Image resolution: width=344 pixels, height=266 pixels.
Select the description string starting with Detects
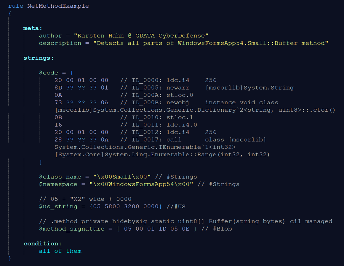tap(211, 43)
